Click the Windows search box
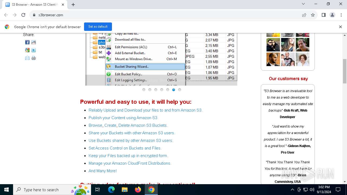Image resolution: width=347 pixels, height=195 pixels. coord(52,190)
